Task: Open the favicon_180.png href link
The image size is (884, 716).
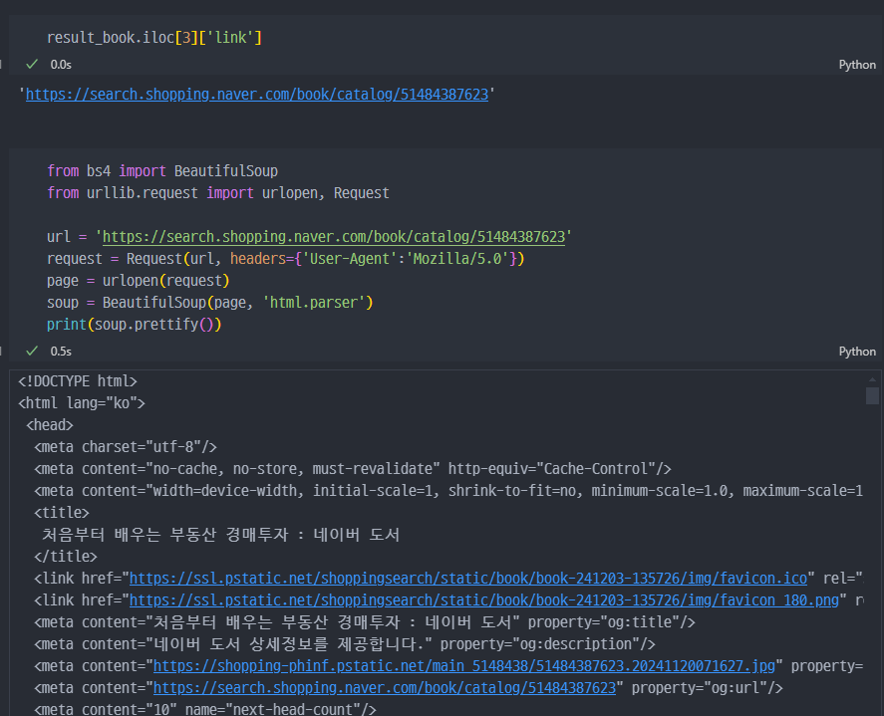Action: pos(483,600)
